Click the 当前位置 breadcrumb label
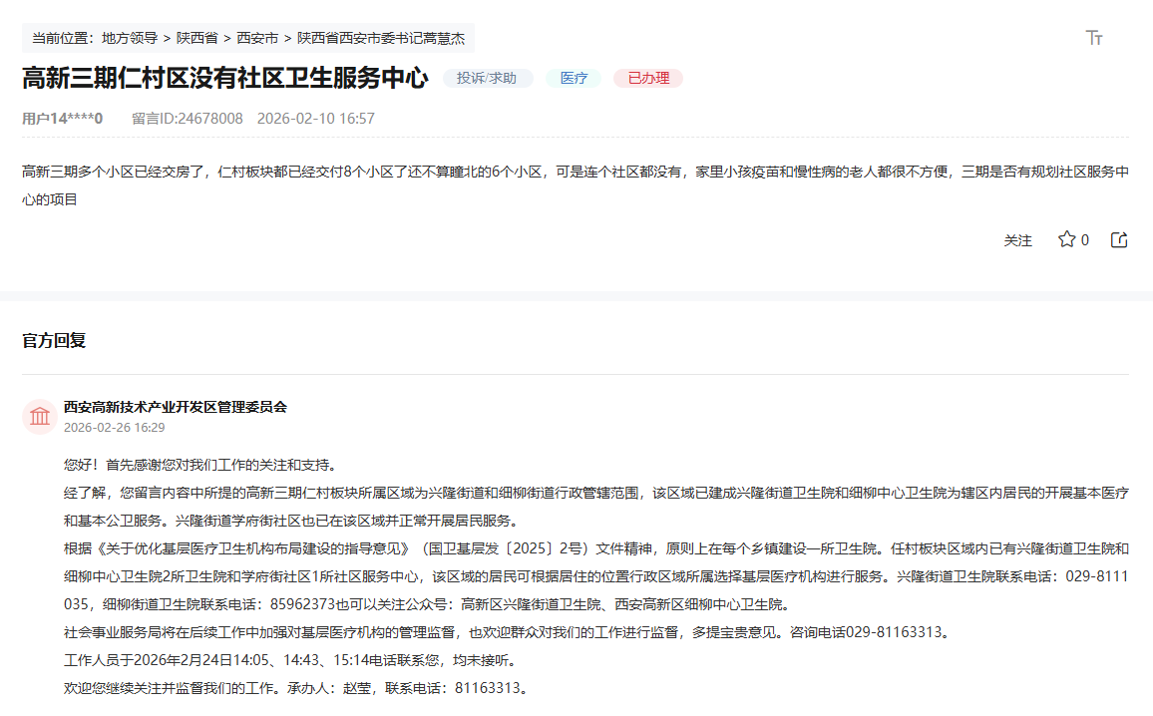 [x=58, y=38]
